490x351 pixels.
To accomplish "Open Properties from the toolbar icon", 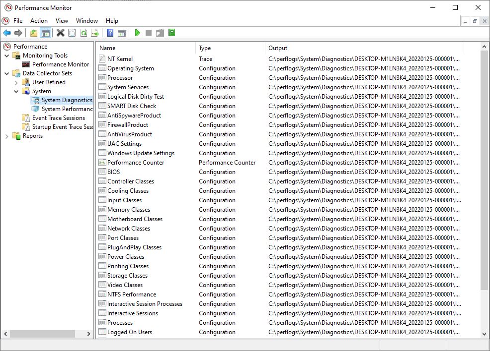I will (x=72, y=33).
